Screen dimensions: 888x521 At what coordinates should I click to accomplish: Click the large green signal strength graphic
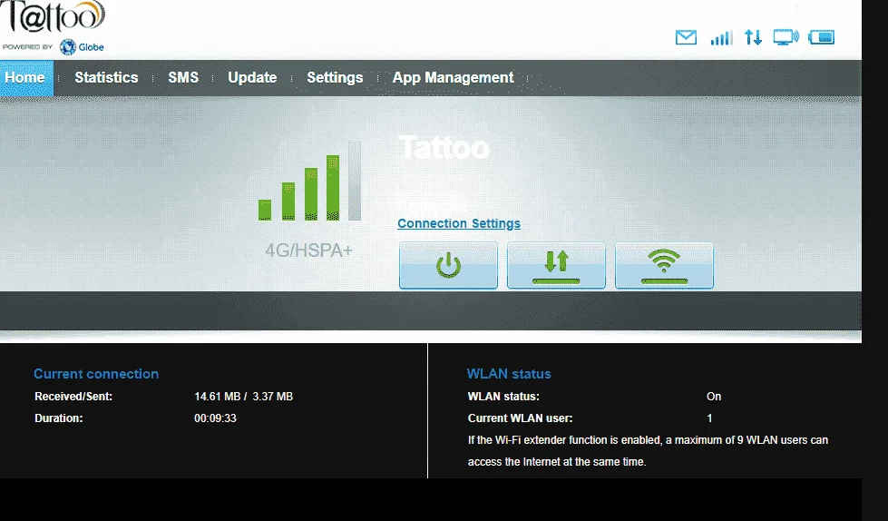click(309, 182)
